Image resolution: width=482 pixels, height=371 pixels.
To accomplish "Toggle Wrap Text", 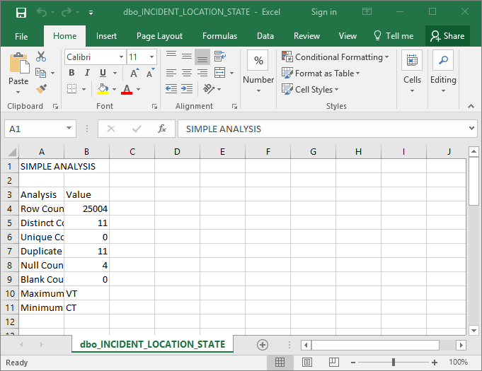I will tap(220, 57).
